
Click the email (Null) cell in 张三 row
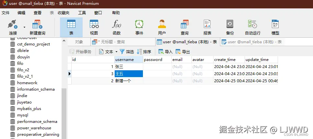tap(181, 67)
